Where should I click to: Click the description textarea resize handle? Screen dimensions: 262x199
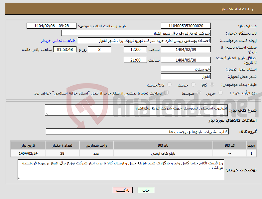tap(47, 114)
